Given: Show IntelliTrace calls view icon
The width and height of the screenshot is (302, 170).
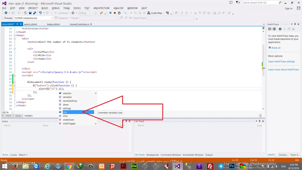Looking at the screenshot, I should 274,29.
